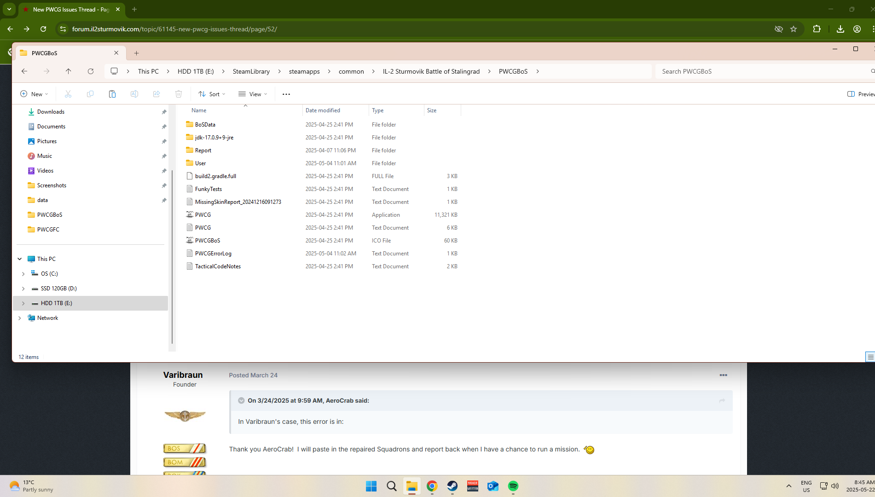The width and height of the screenshot is (875, 497).
Task: Click steamapps in the breadcrumb path
Action: [304, 71]
